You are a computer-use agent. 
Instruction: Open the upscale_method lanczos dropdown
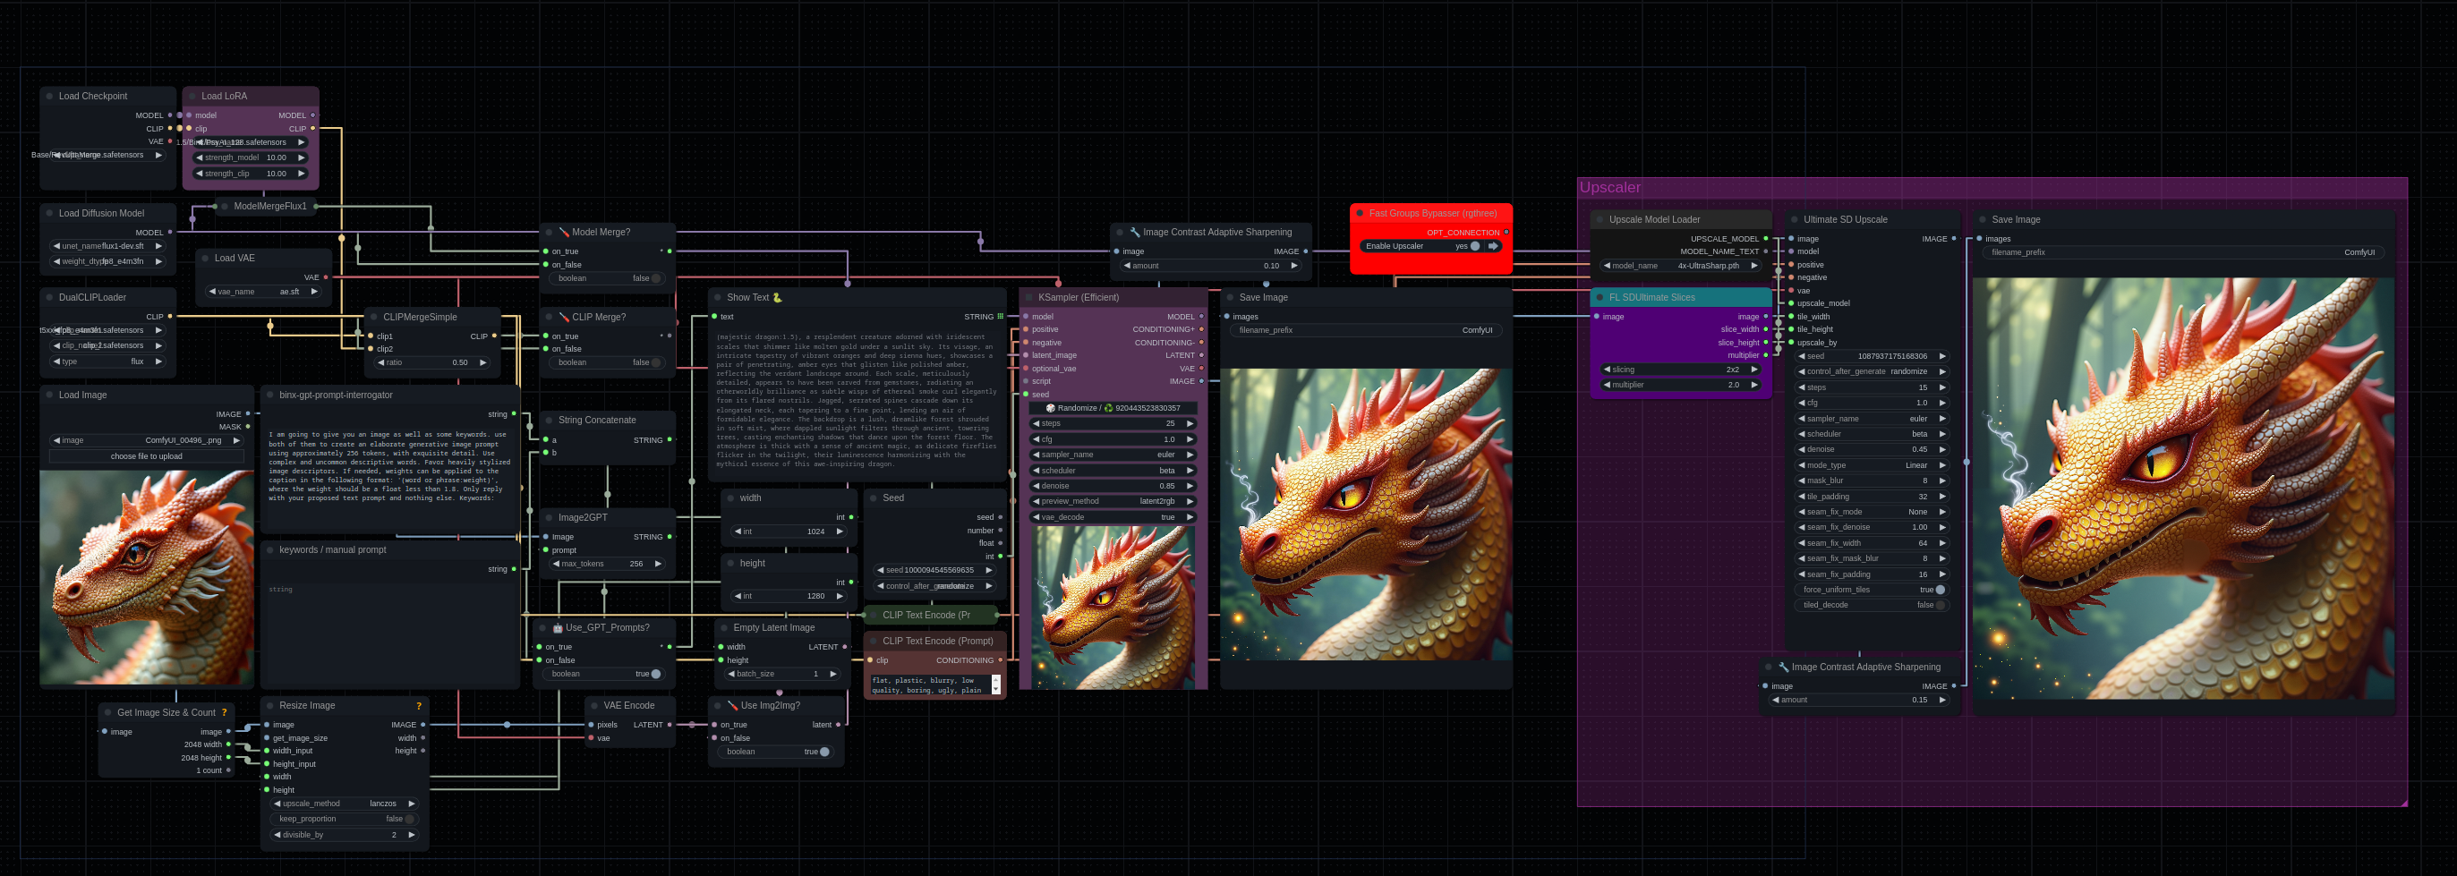pos(345,804)
